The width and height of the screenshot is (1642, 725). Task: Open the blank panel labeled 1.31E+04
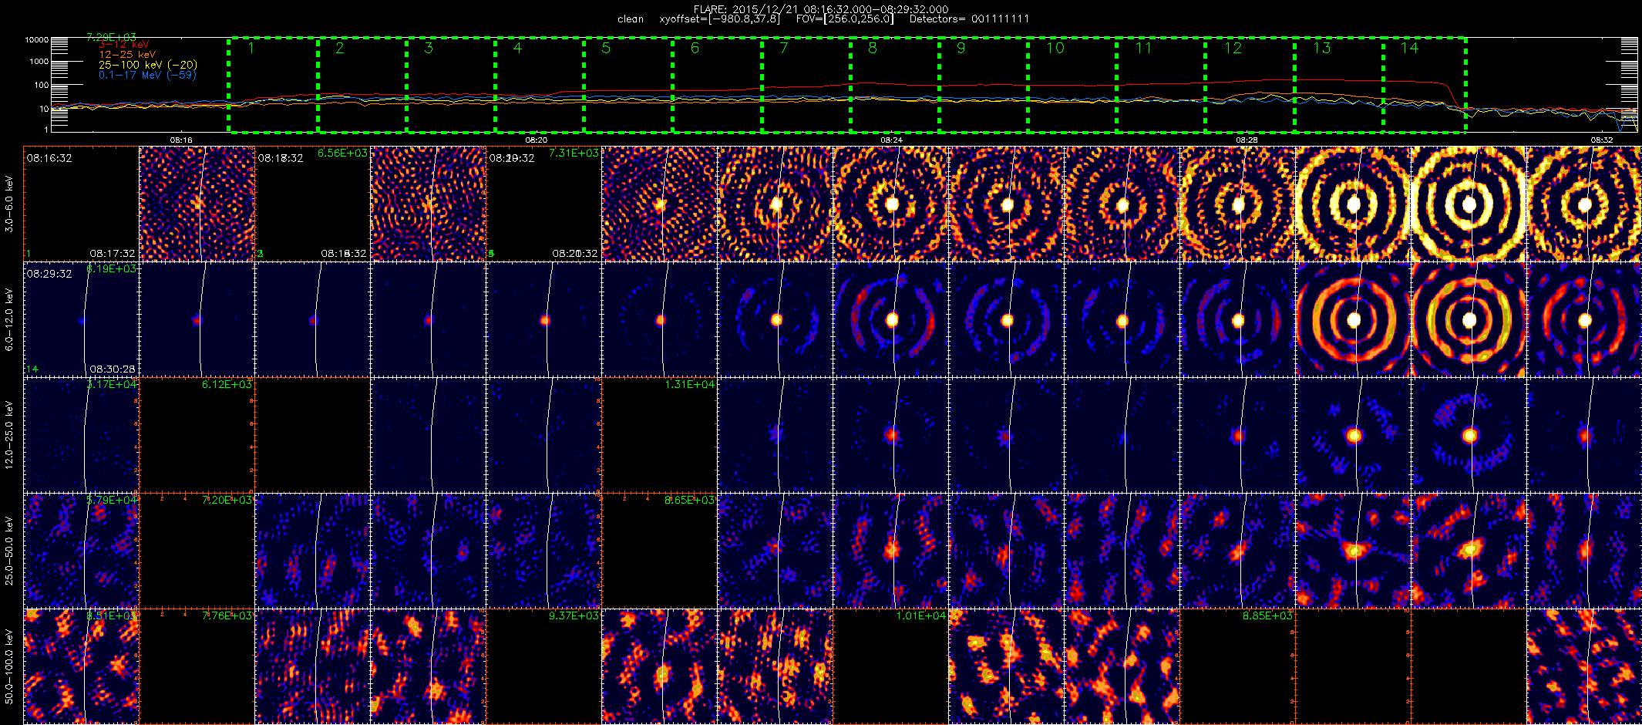(659, 434)
